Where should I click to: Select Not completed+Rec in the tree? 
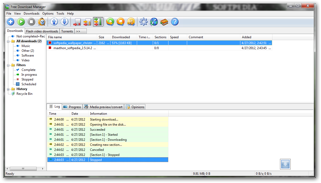tap(31, 36)
